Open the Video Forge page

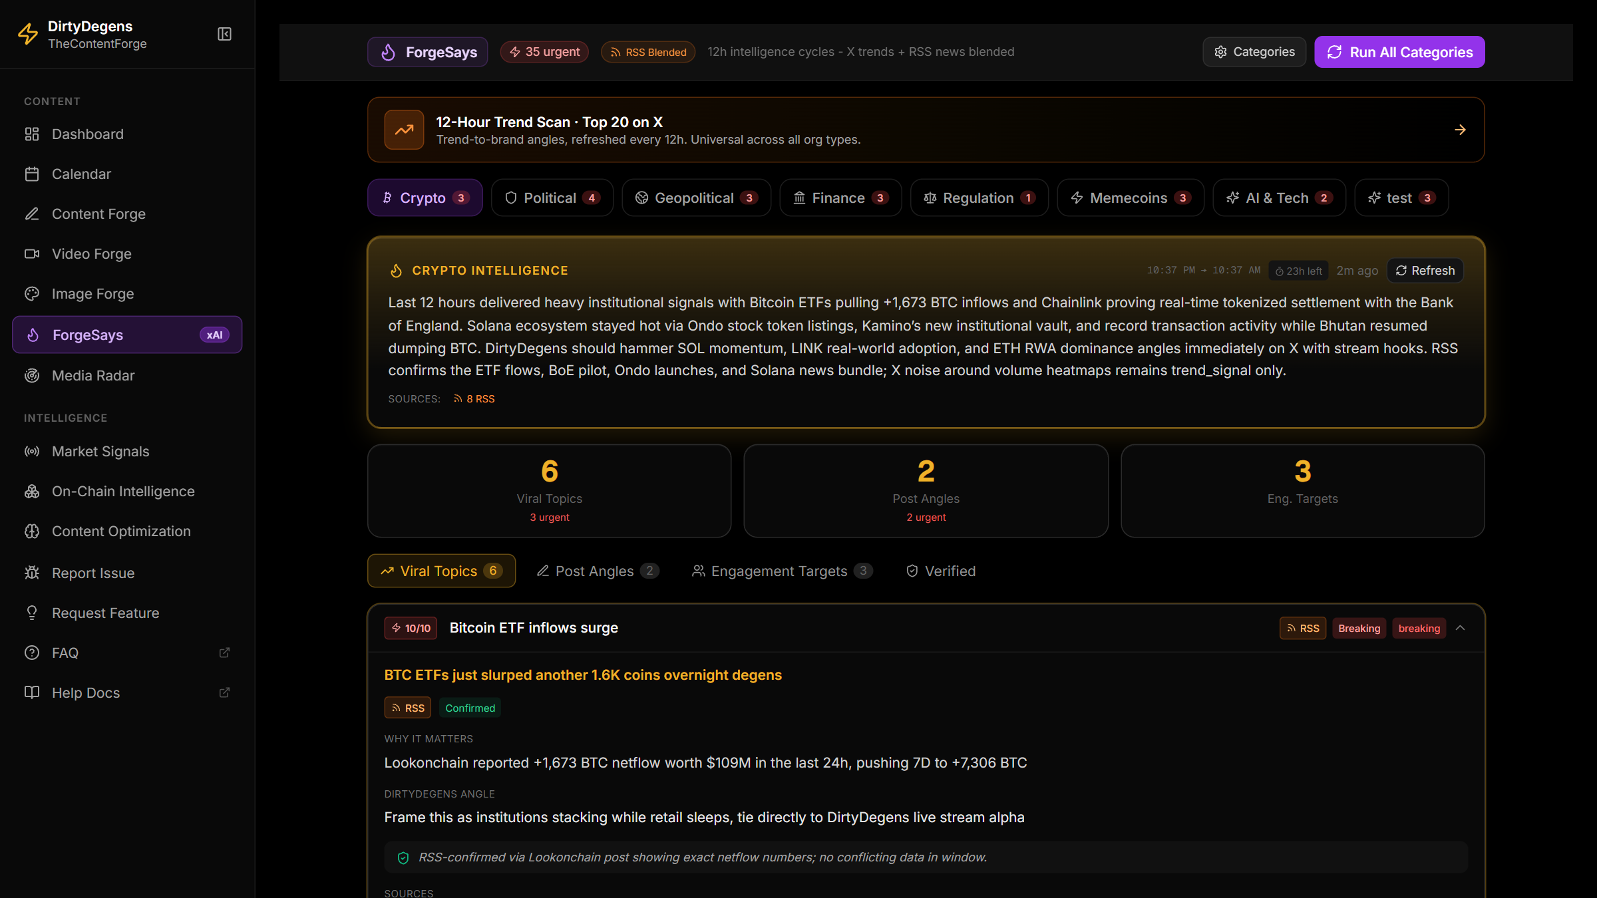pos(127,253)
